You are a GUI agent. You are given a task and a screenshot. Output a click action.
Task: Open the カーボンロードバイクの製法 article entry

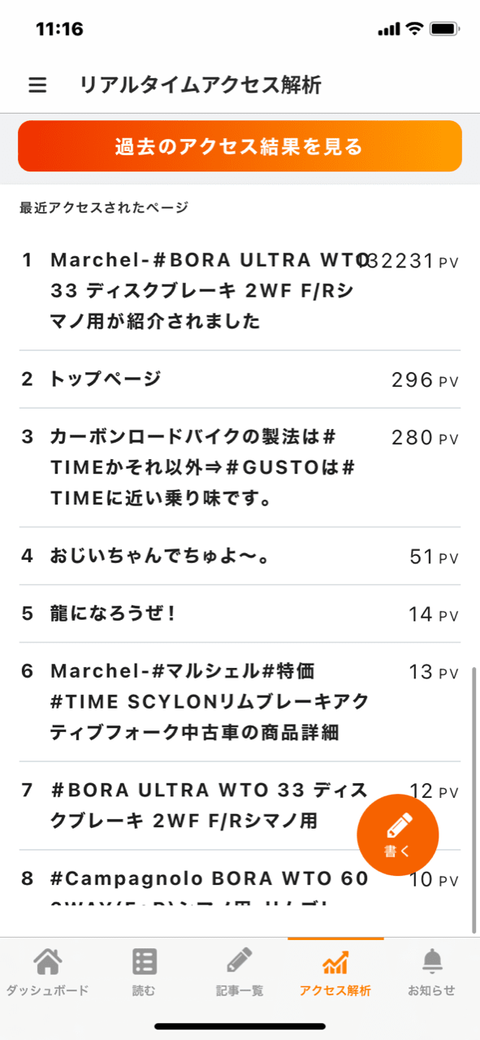point(240,467)
